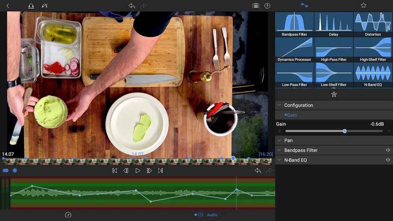Screen dimensions: 393x221
Task: Undo the last edit
Action: coord(131,6)
